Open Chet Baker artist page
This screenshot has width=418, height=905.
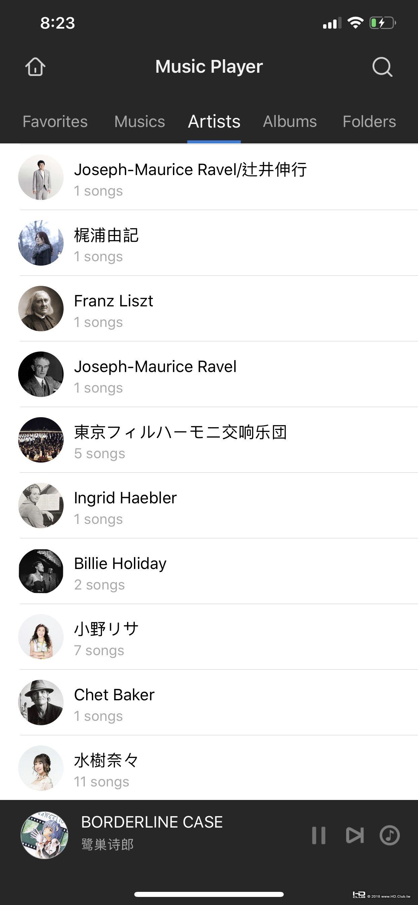click(x=114, y=695)
